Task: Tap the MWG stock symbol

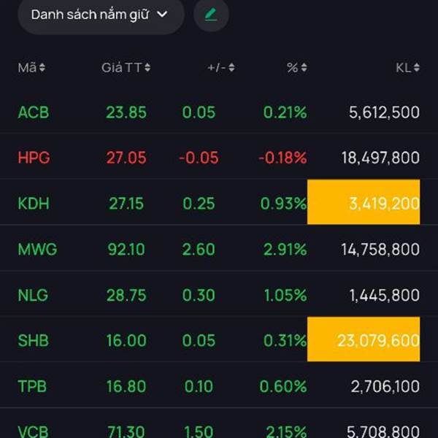Action: pos(37,250)
